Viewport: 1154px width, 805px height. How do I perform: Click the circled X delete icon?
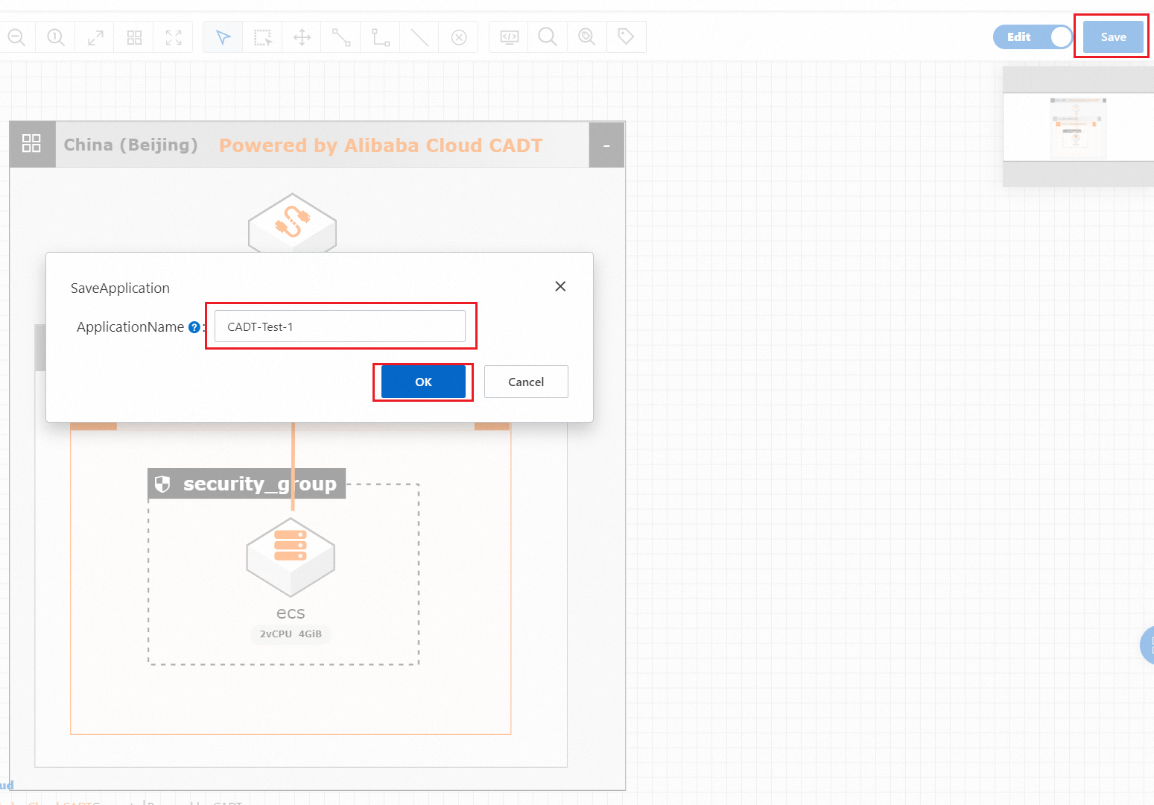[x=459, y=37]
